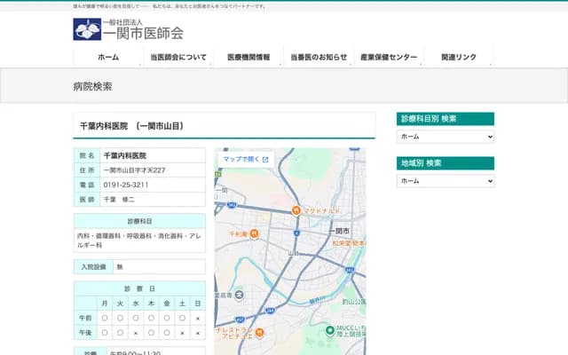
Task: Click the 午前 row label
Action: (85, 318)
